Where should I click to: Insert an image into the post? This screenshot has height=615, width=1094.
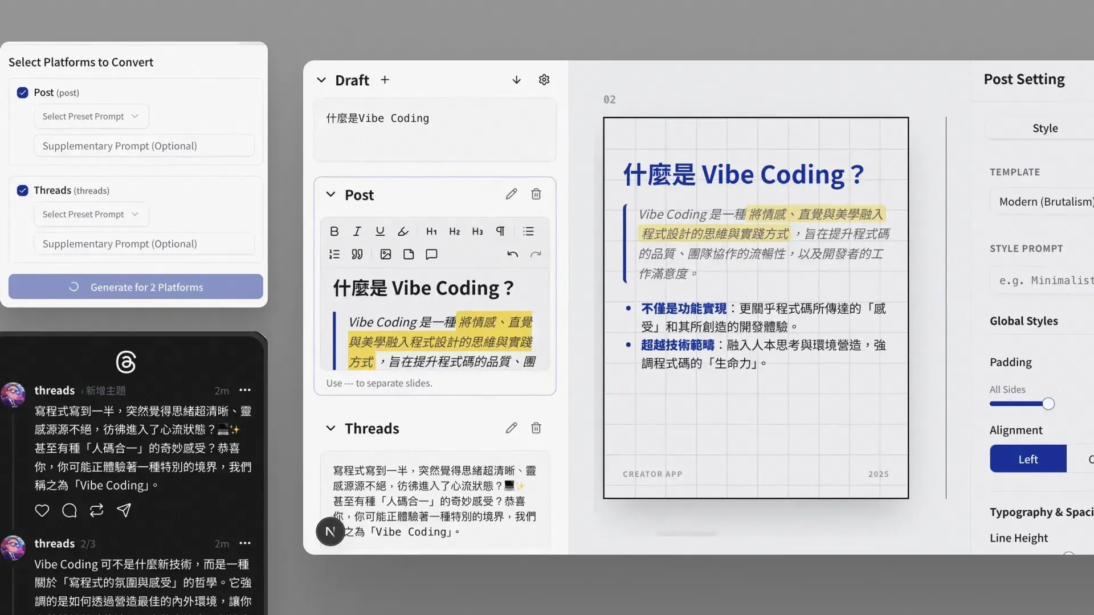(x=386, y=255)
